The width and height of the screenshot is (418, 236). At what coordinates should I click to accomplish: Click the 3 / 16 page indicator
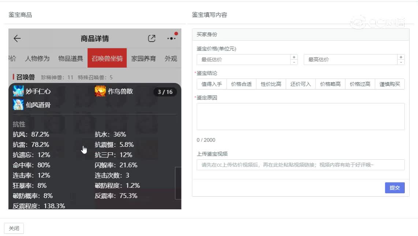click(x=165, y=92)
